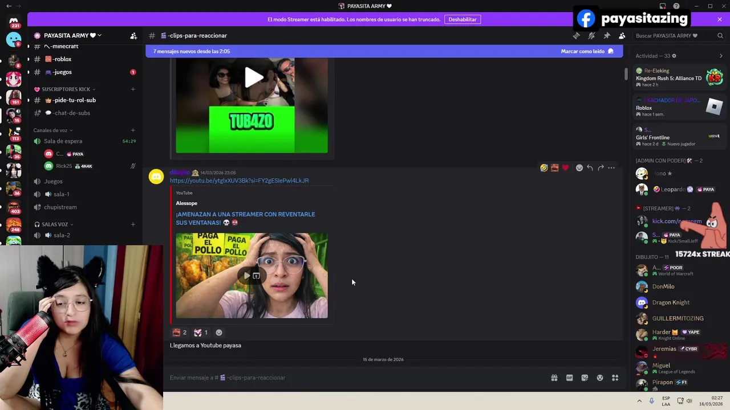Image resolution: width=730 pixels, height=410 pixels.
Task: Toggle the reaction showing count 1
Action: click(201, 333)
